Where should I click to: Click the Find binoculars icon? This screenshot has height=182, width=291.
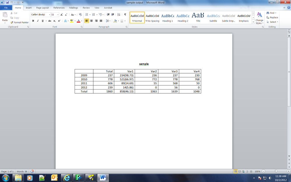(268, 13)
